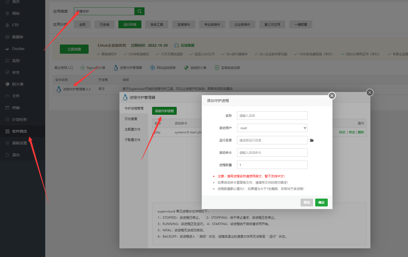
Task: Open the 终端 terminal icon
Action: pyautogui.click(x=7, y=108)
